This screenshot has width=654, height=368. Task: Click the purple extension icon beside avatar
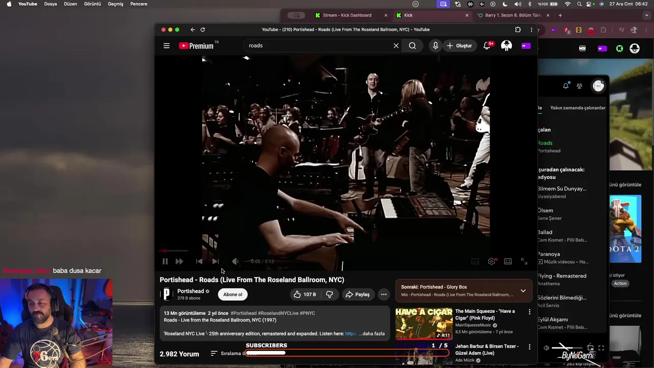tap(526, 45)
